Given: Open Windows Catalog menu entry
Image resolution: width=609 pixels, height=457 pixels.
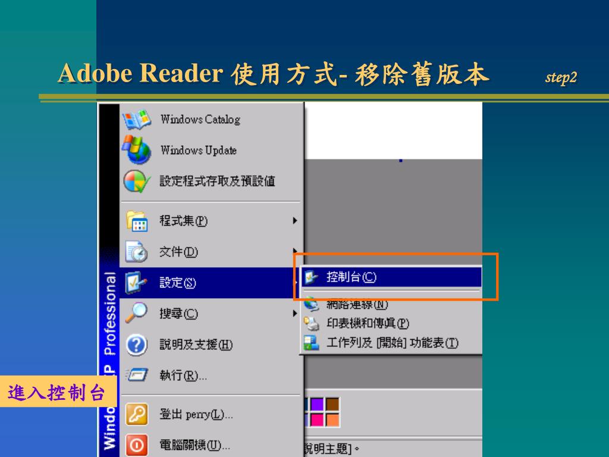Looking at the screenshot, I should pyautogui.click(x=212, y=119).
